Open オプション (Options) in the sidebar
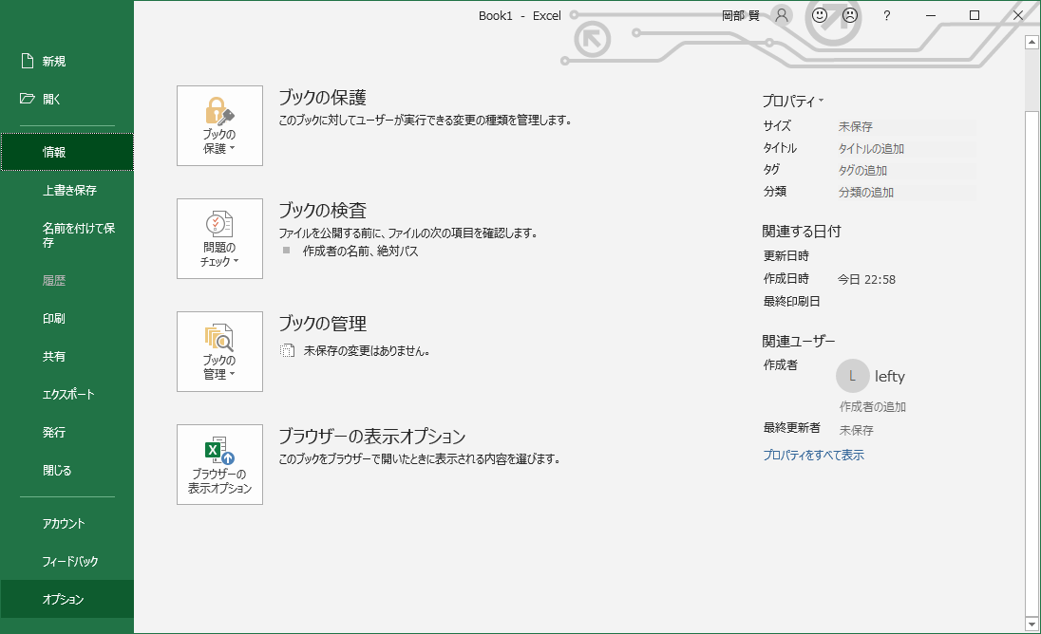 click(64, 600)
